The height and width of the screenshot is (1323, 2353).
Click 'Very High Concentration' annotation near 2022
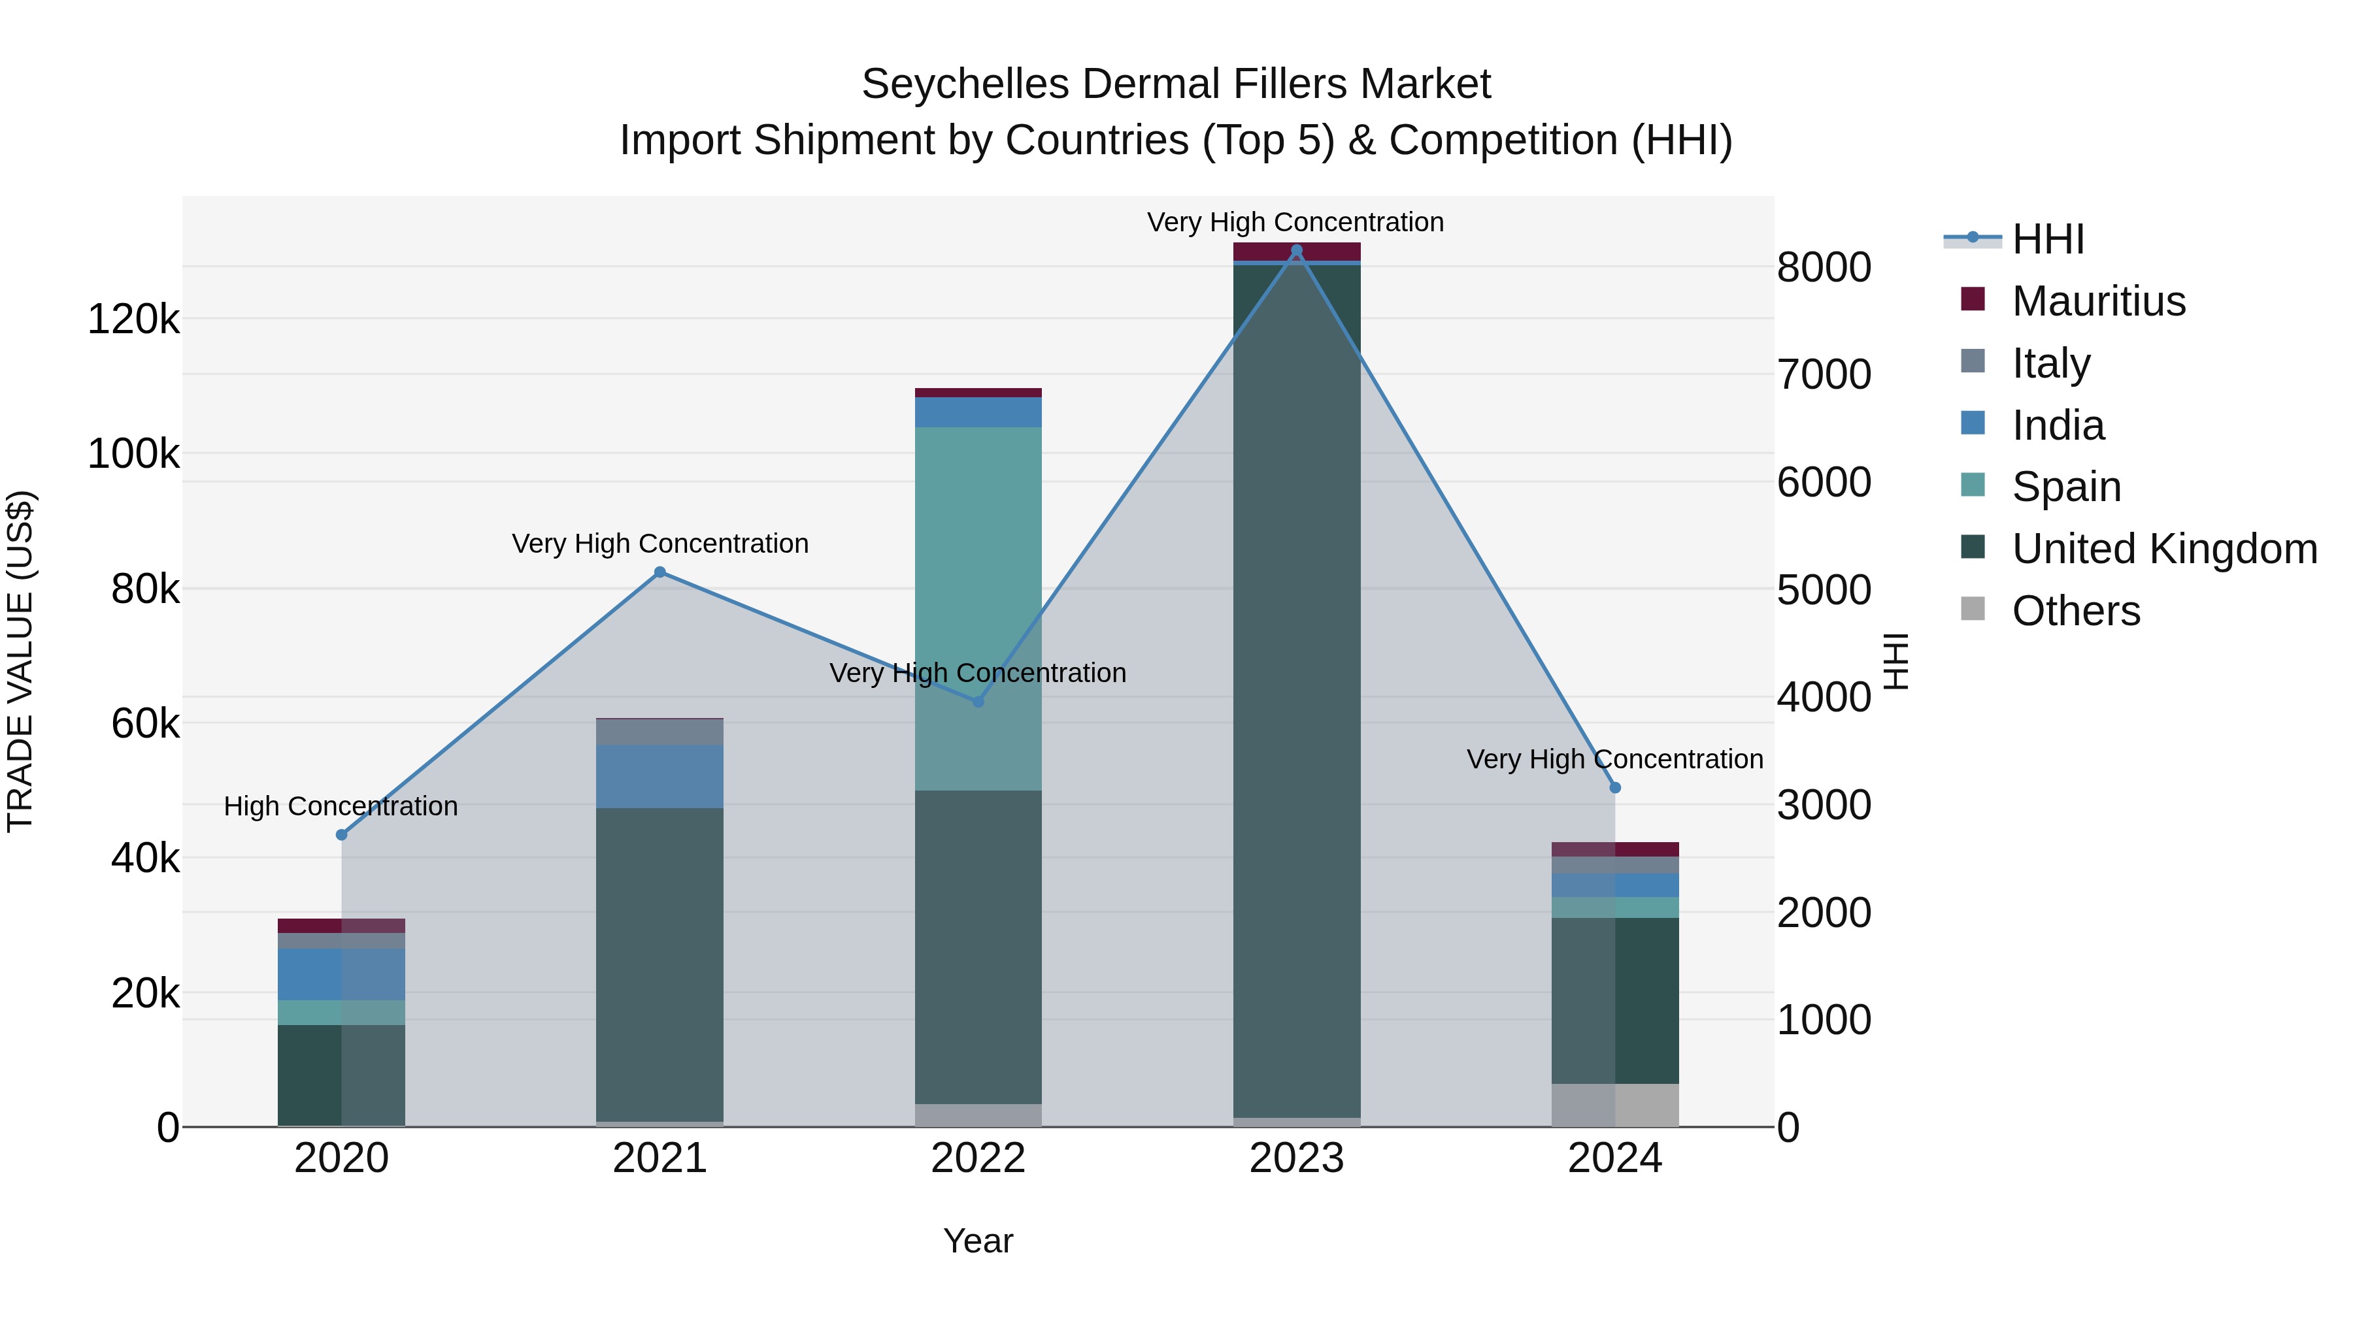coord(977,673)
